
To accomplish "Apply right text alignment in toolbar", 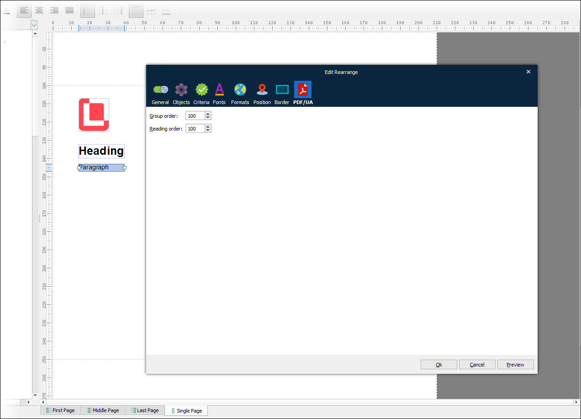I will pos(54,10).
